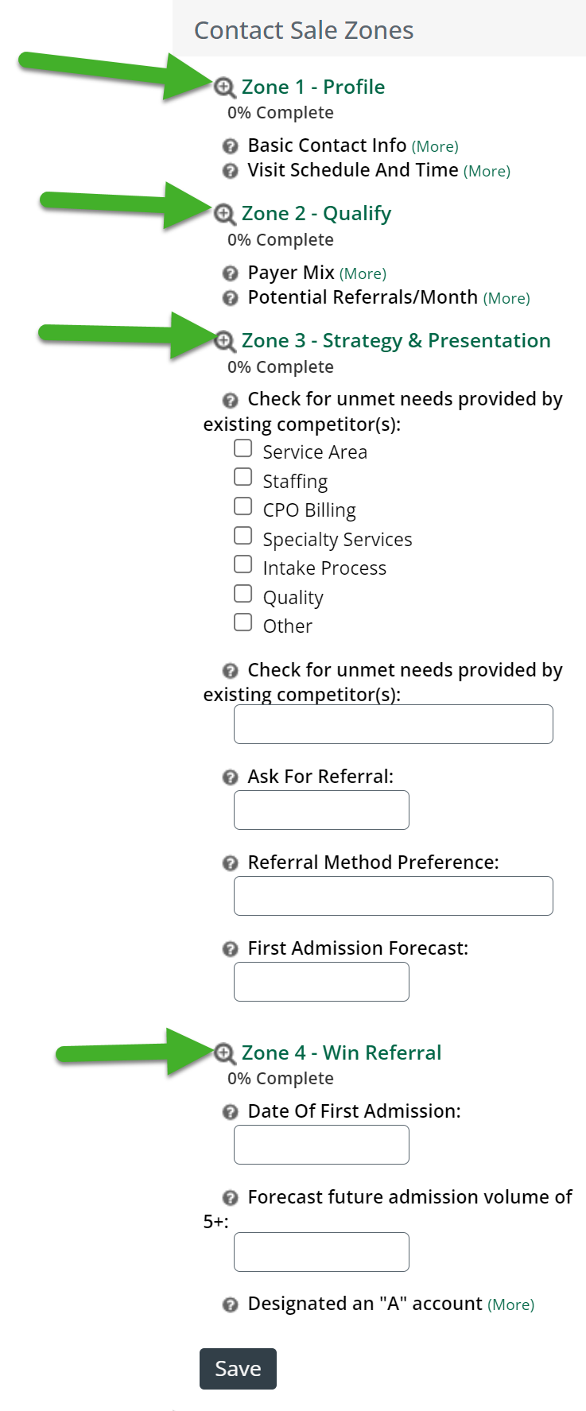The image size is (586, 1411).
Task: Select the Zone 2 - Qualify heading link
Action: coord(316,214)
